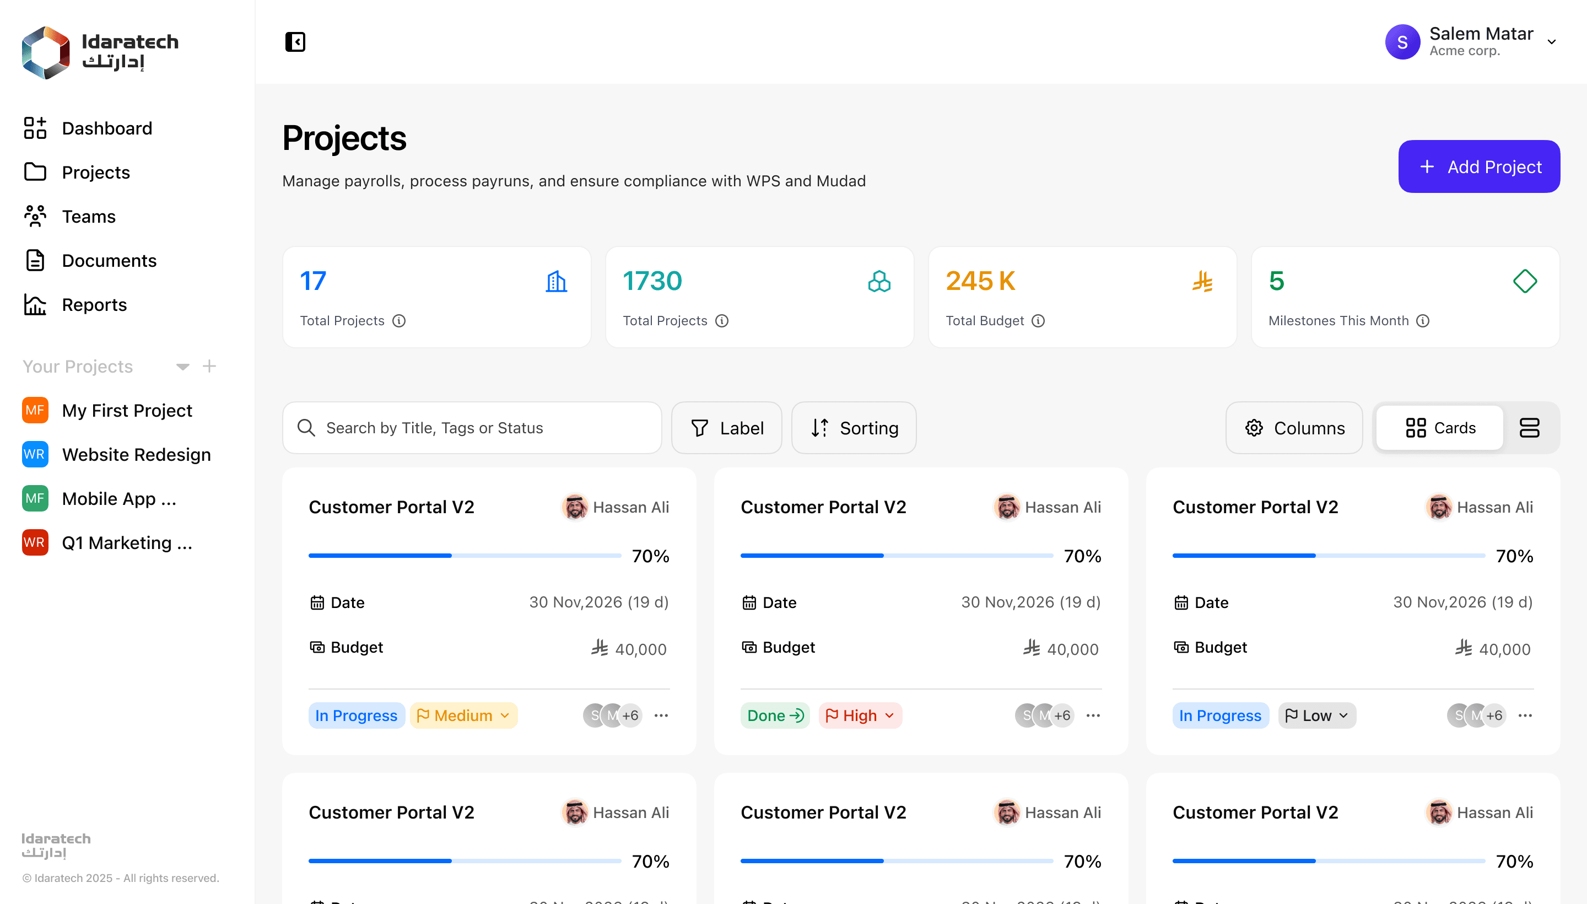Go to Documents in the sidebar
The height and width of the screenshot is (904, 1587).
coord(109,261)
